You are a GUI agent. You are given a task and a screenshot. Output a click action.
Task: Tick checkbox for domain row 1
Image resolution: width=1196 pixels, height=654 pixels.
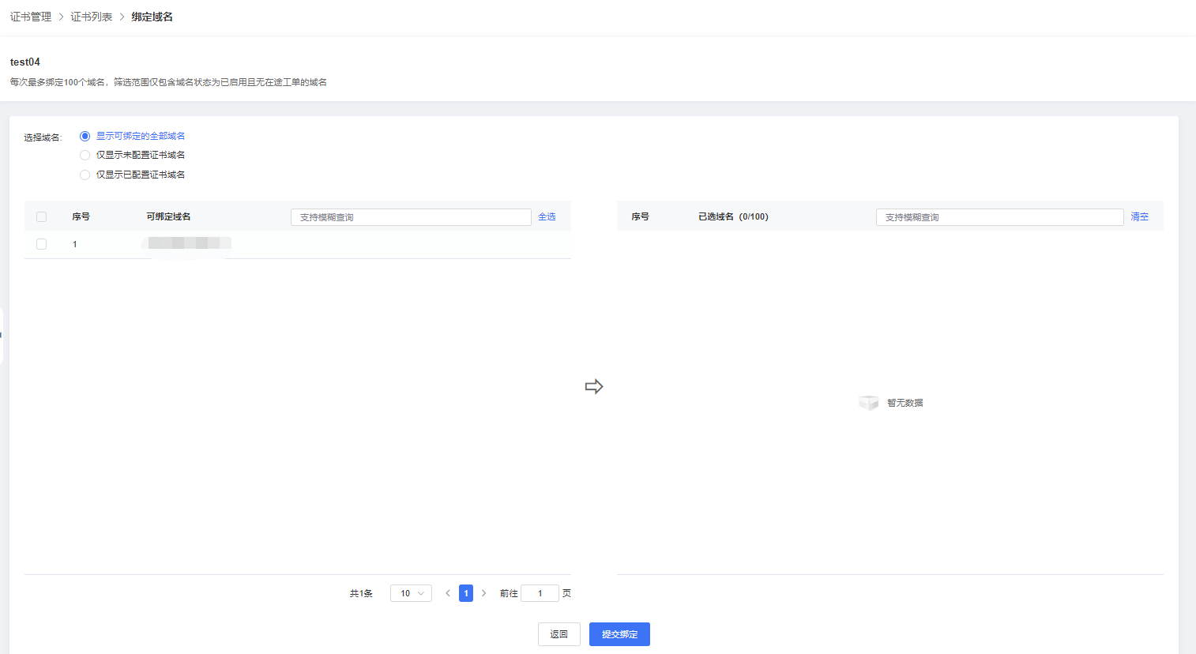(42, 244)
